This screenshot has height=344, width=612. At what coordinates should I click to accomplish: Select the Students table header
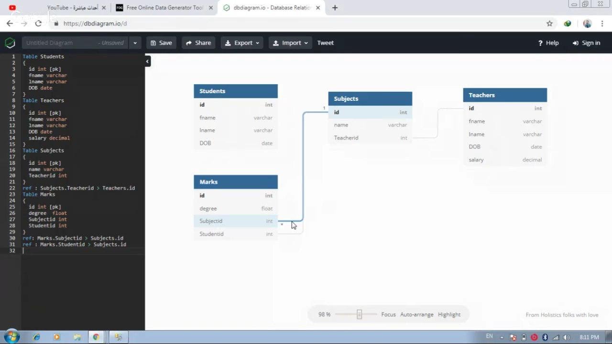(236, 91)
